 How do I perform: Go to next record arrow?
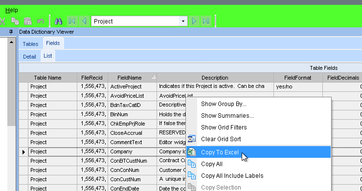click(194, 21)
